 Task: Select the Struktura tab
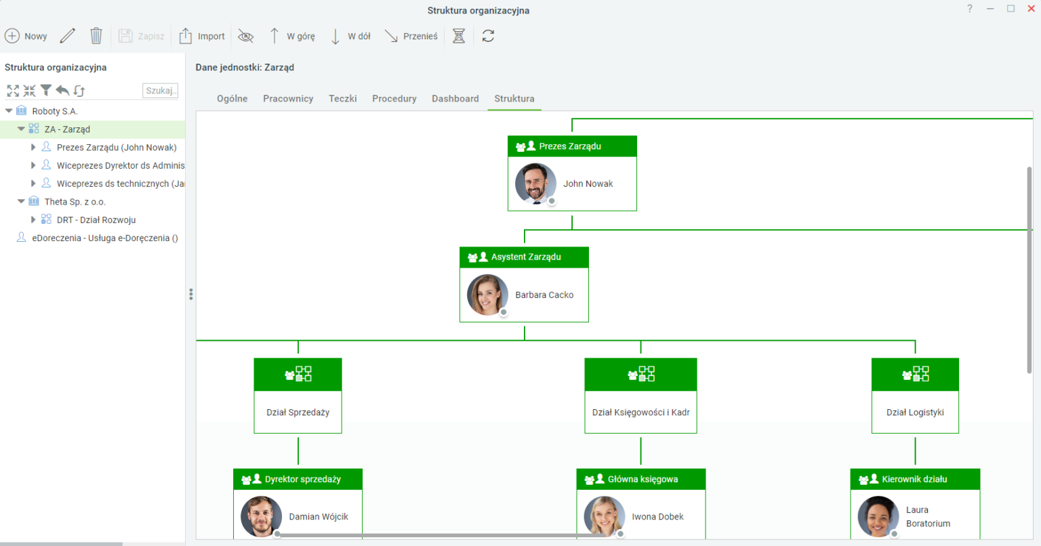514,98
